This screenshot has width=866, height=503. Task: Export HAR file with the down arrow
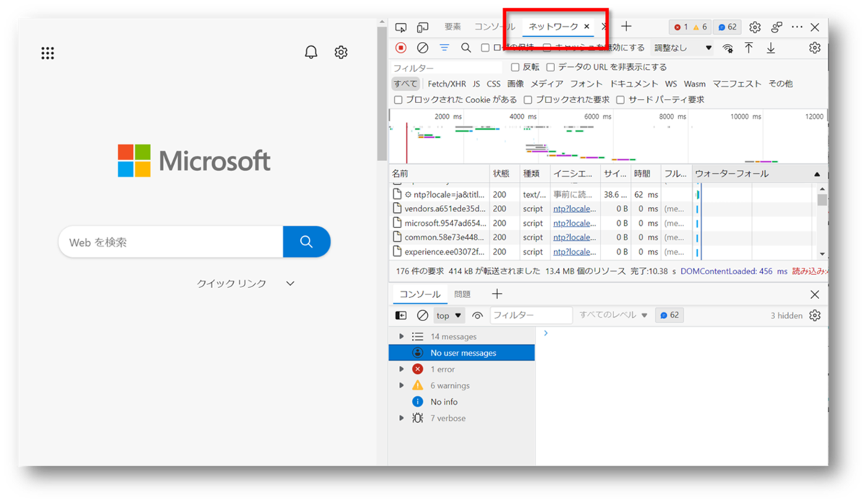pyautogui.click(x=771, y=48)
